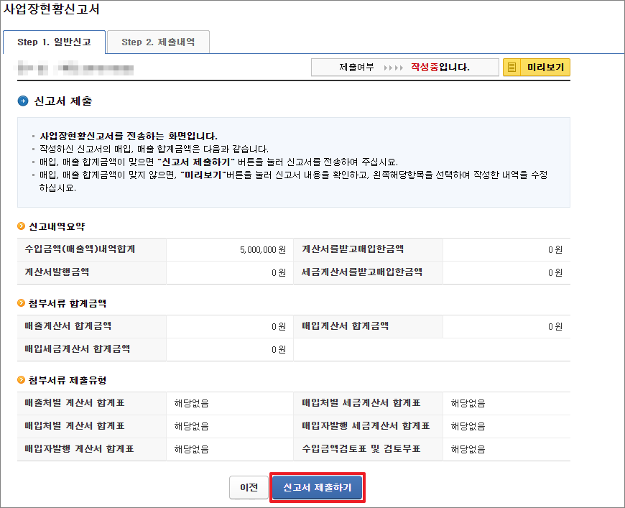Click the orange bullet icon next to 첨부서류 제출유형

tap(21, 380)
